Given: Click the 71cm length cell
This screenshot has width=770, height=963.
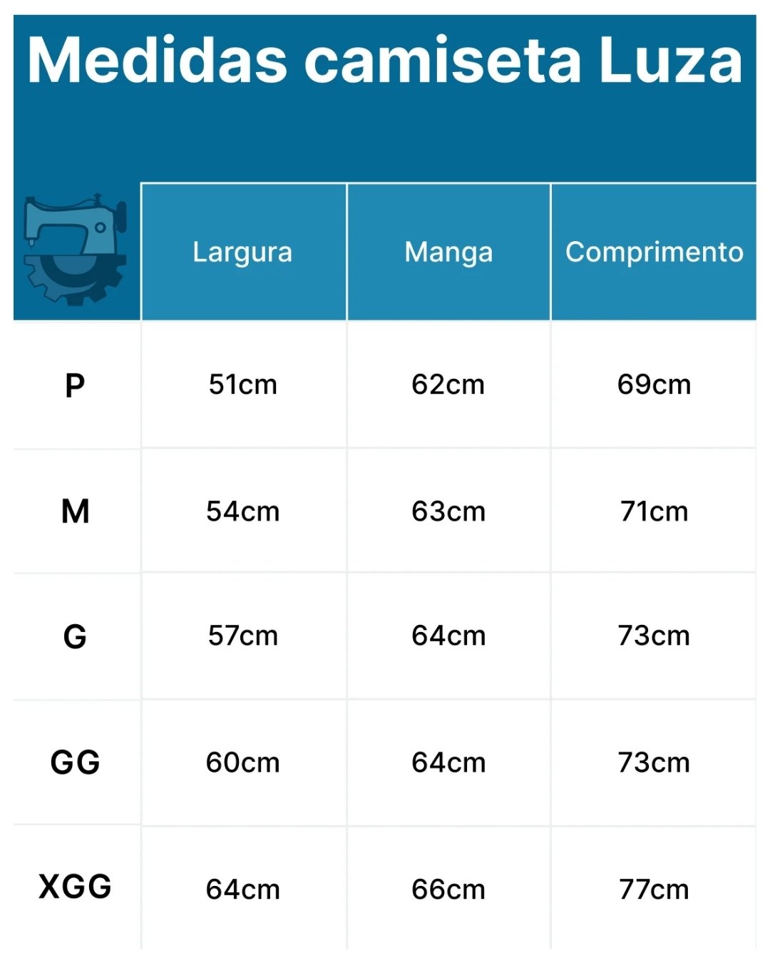Looking at the screenshot, I should [x=654, y=511].
